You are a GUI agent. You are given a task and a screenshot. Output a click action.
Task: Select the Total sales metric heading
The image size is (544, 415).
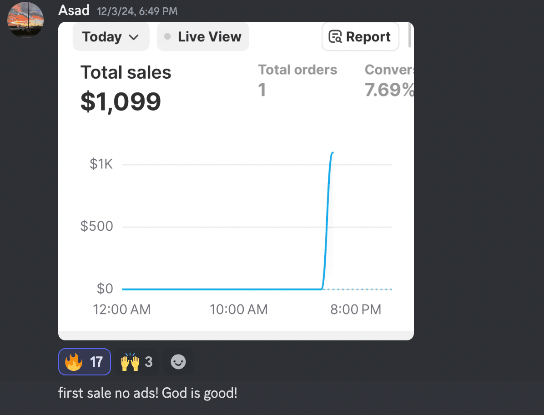(x=126, y=73)
